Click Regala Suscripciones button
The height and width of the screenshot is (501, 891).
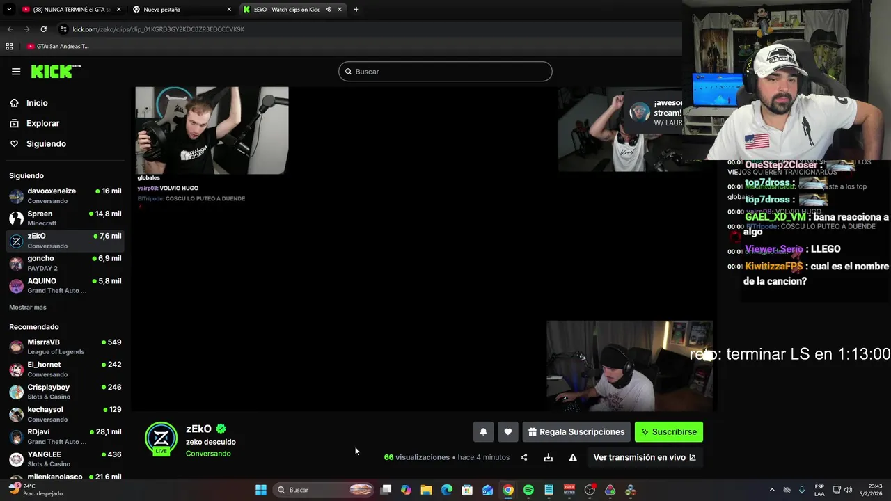pos(576,432)
